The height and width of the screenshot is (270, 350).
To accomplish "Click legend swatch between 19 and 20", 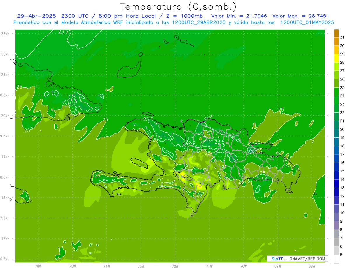I will [336, 133].
